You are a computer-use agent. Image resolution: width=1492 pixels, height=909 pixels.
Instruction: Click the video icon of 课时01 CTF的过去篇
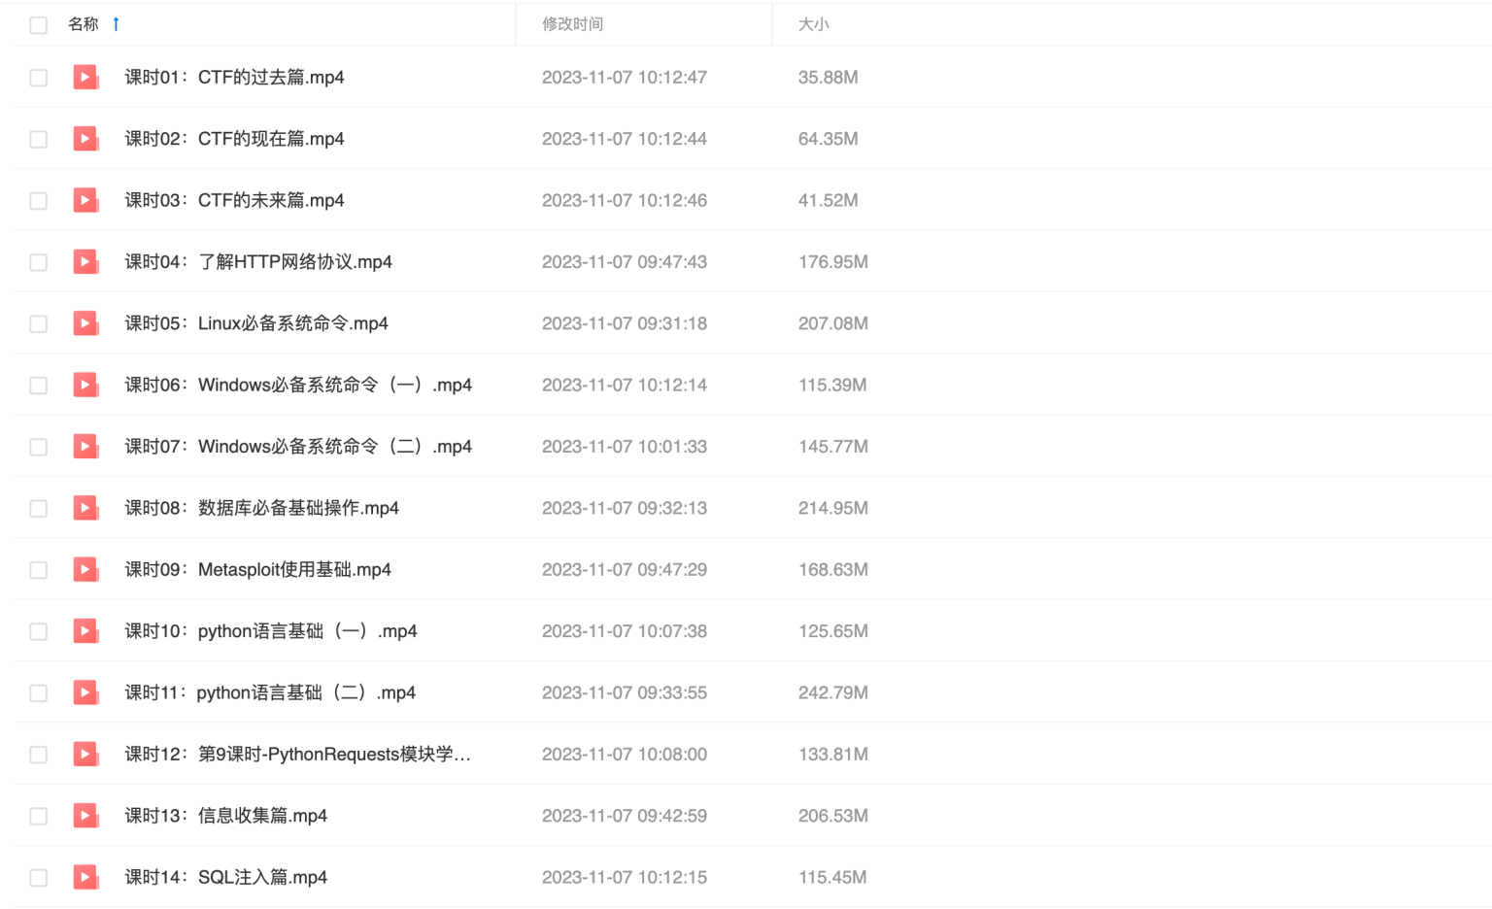pos(85,77)
